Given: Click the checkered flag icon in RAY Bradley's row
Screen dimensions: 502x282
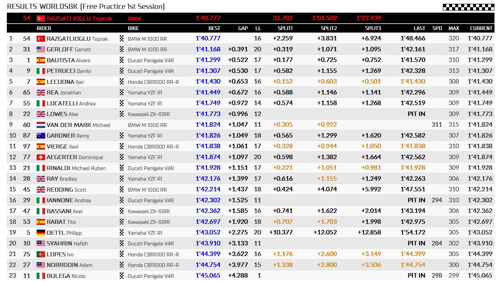Looking at the screenshot, I should (121, 179).
